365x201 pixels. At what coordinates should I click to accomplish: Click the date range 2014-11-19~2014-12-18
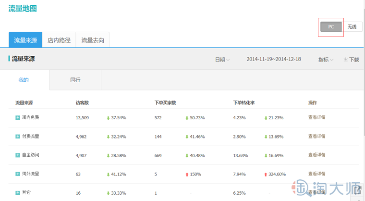(x=274, y=59)
